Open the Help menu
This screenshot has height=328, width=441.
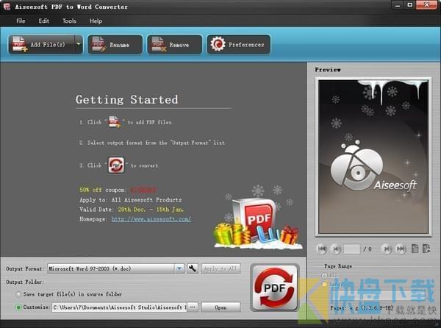point(96,21)
